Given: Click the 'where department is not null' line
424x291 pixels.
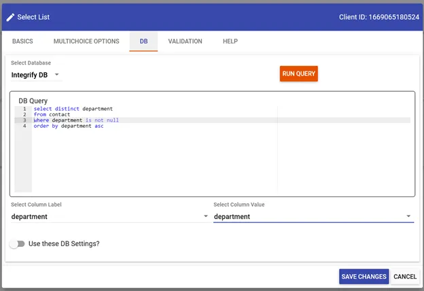Looking at the screenshot, I should point(76,120).
